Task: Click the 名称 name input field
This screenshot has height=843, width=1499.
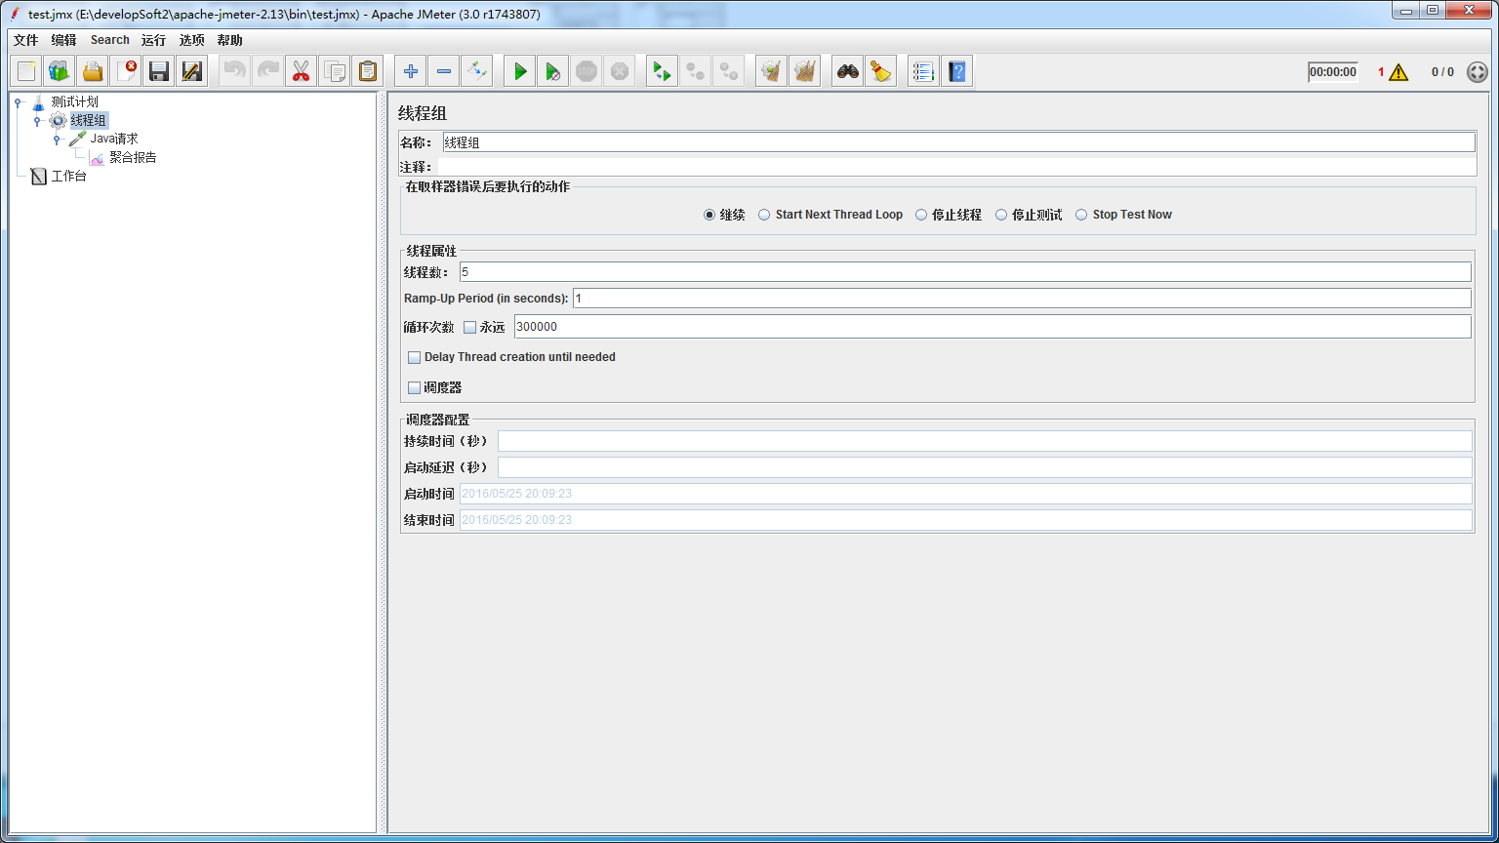Action: coord(958,142)
